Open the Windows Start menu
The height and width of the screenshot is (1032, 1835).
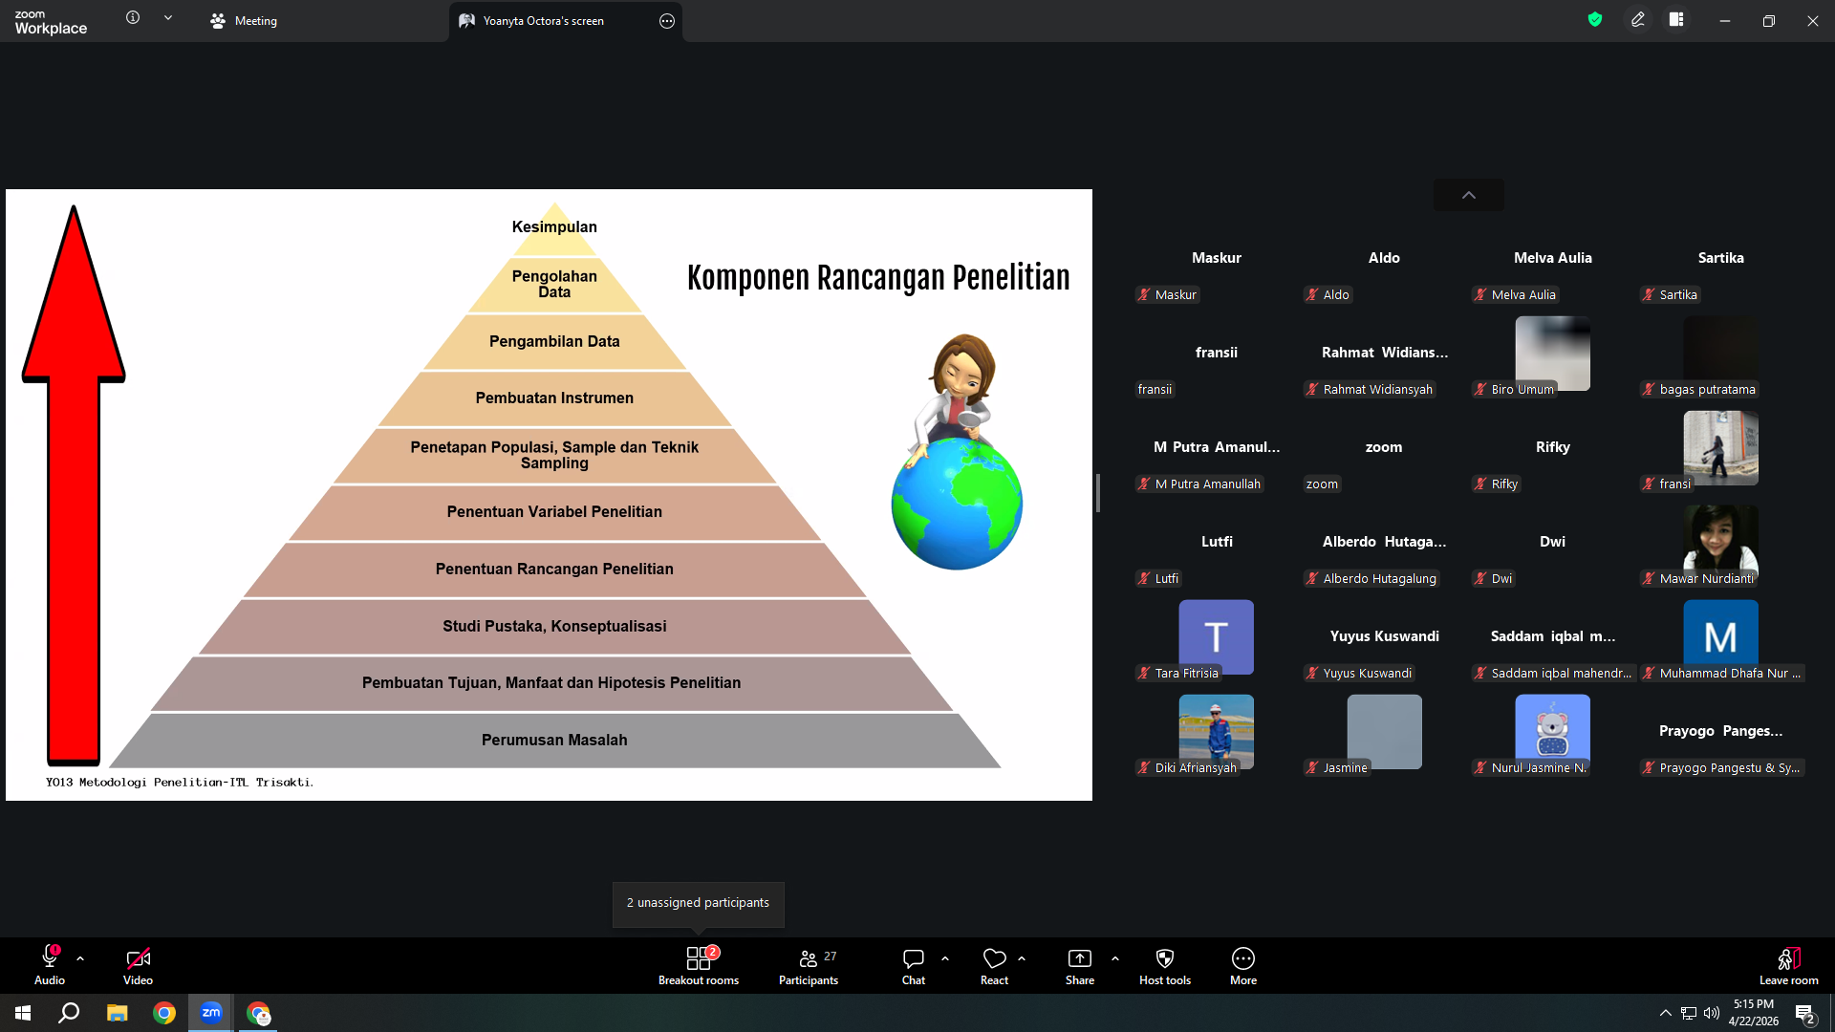[23, 1013]
